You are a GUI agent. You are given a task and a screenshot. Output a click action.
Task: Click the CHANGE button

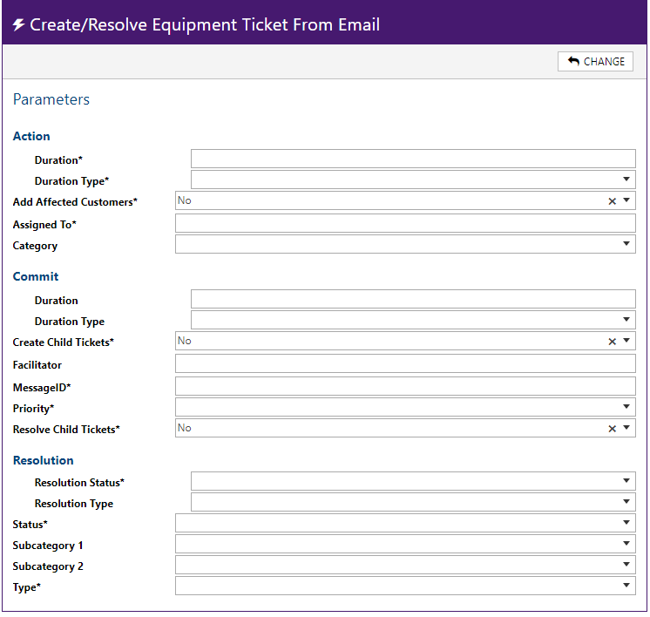point(595,61)
